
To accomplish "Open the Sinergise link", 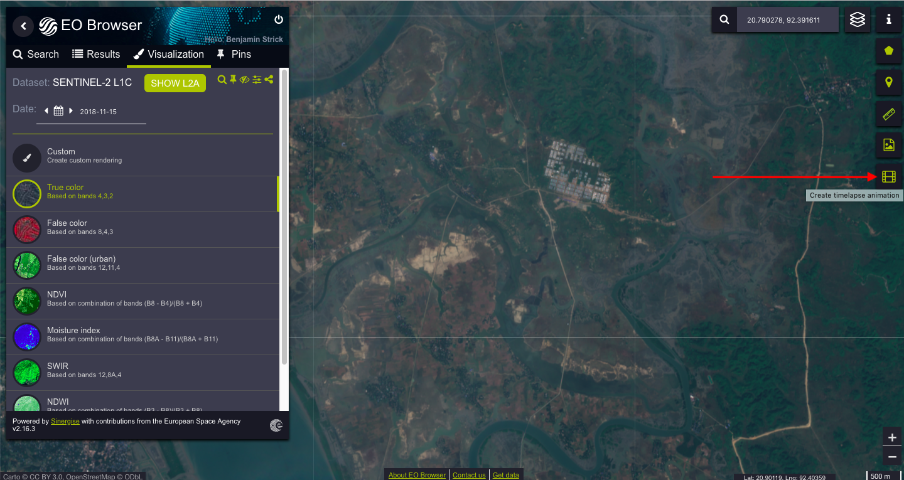I will click(x=65, y=421).
